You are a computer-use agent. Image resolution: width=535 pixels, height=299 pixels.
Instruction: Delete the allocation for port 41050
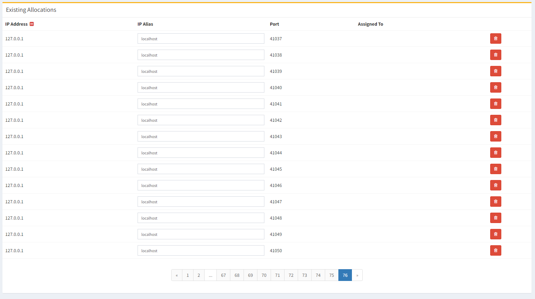point(495,250)
